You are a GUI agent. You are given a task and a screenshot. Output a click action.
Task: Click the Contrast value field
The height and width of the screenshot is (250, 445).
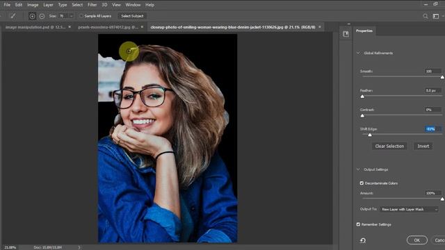[432, 110]
